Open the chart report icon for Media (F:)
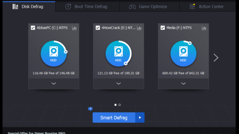Viewport: 239px width, 134px height. (x=204, y=28)
